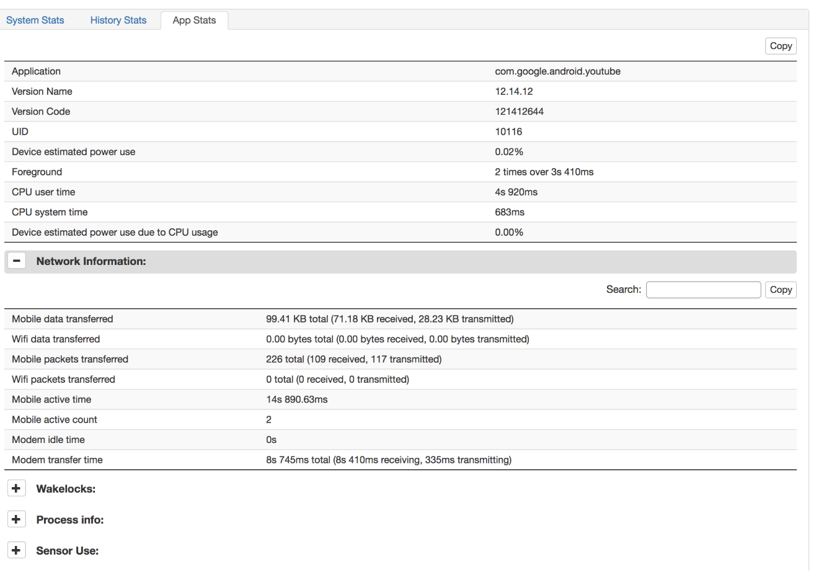The image size is (832, 572).
Task: Select the Version Code value 121412644
Action: (519, 112)
